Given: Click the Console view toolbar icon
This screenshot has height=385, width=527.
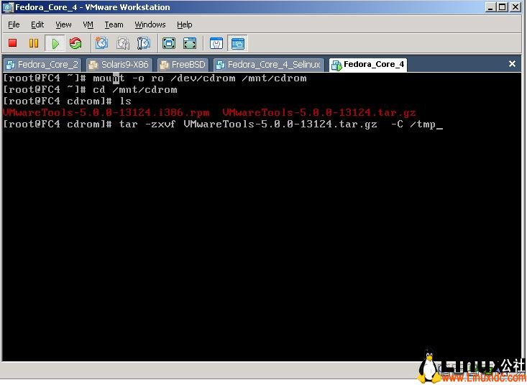Looking at the screenshot, I should [x=238, y=43].
